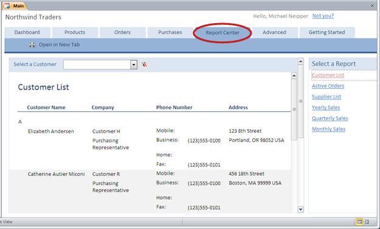This screenshot has height=229, width=380.
Task: Switch to the Advanced tab
Action: [274, 32]
